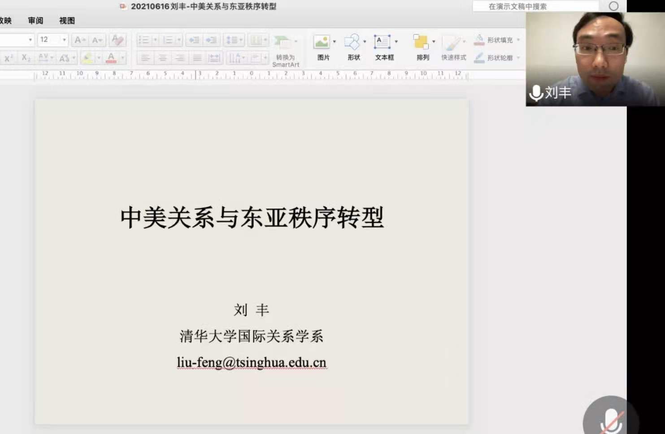The width and height of the screenshot is (665, 434).
Task: Click the clear formatting eraser icon
Action: 117,40
